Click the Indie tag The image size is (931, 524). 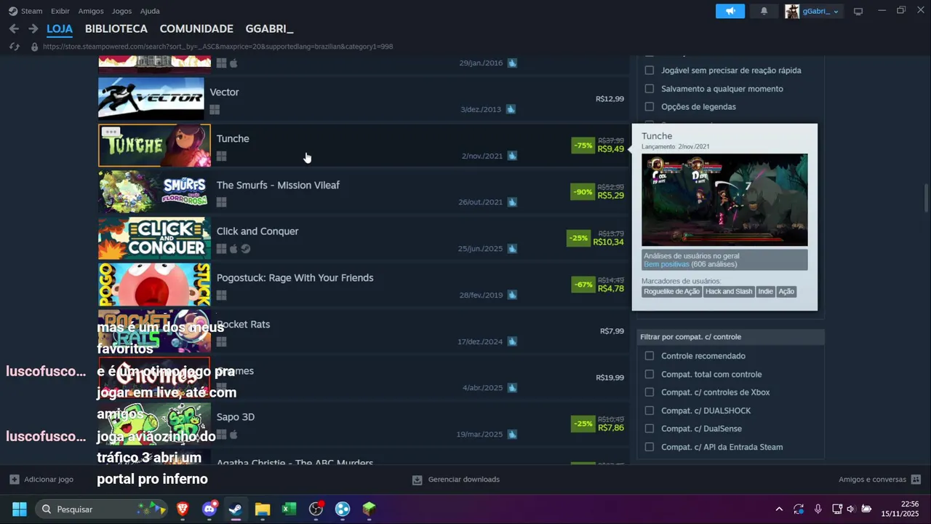tap(765, 291)
